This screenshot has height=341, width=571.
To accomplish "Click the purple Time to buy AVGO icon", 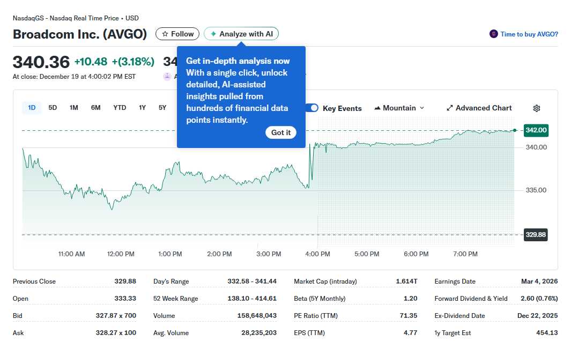I will point(493,34).
